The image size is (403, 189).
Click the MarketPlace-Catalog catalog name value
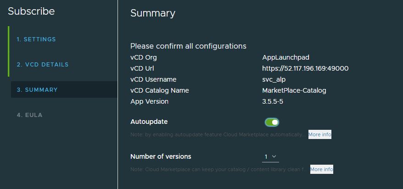tap(294, 90)
